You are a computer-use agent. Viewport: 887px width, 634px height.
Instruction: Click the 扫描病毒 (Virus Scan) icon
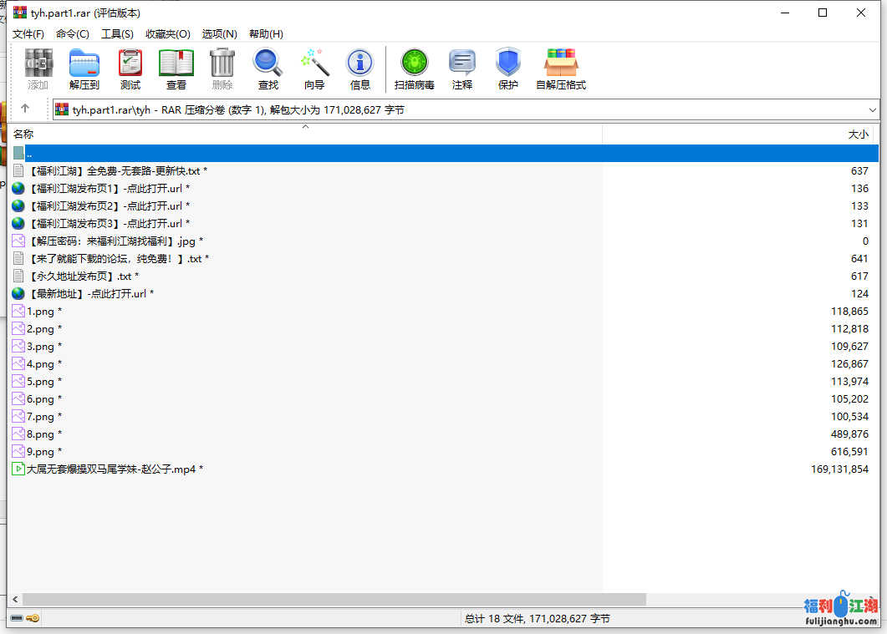click(414, 68)
